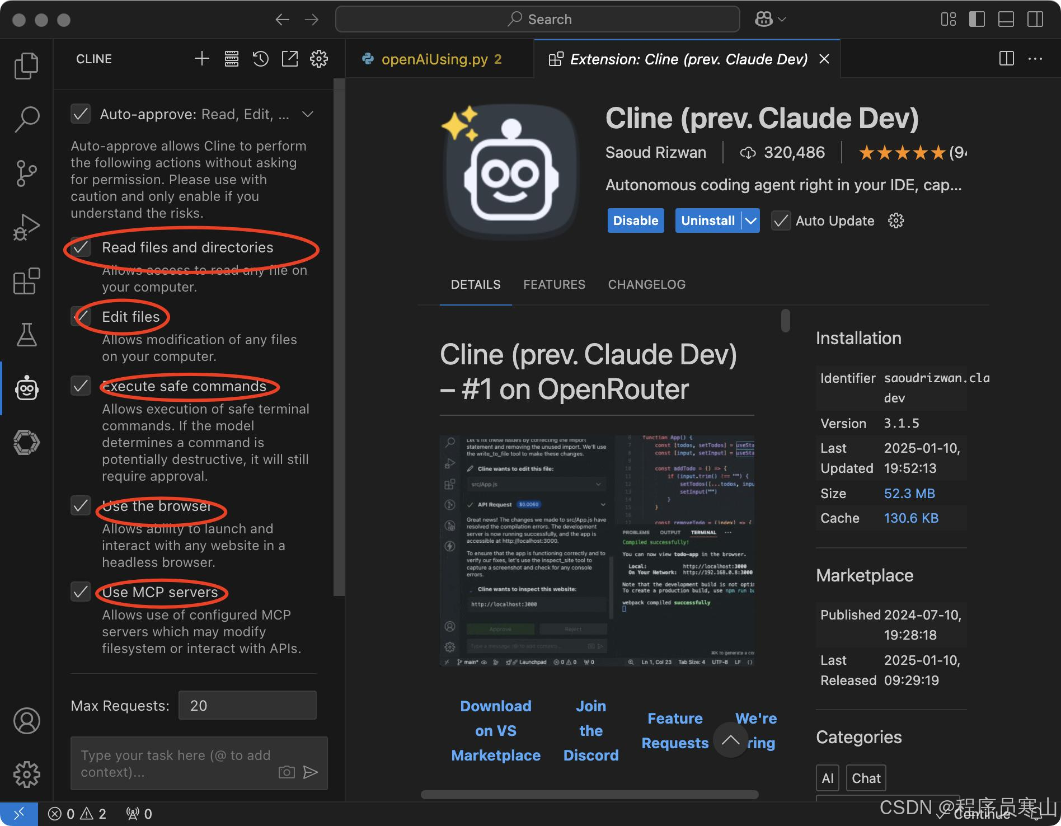Open Source Control view
The image size is (1061, 826).
pos(26,173)
